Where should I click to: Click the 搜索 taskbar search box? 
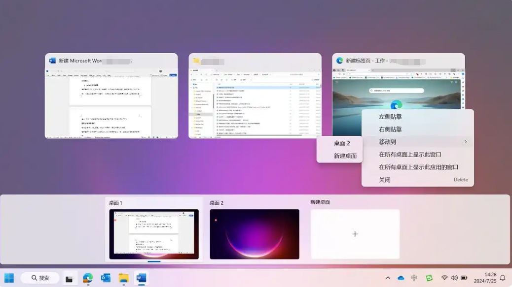pyautogui.click(x=40, y=278)
